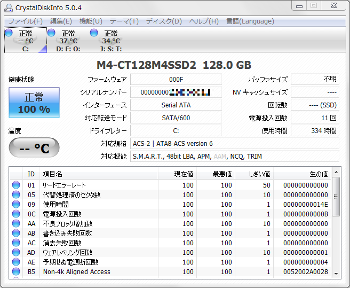Select the ウェアレベリング回数 row name

67,252
